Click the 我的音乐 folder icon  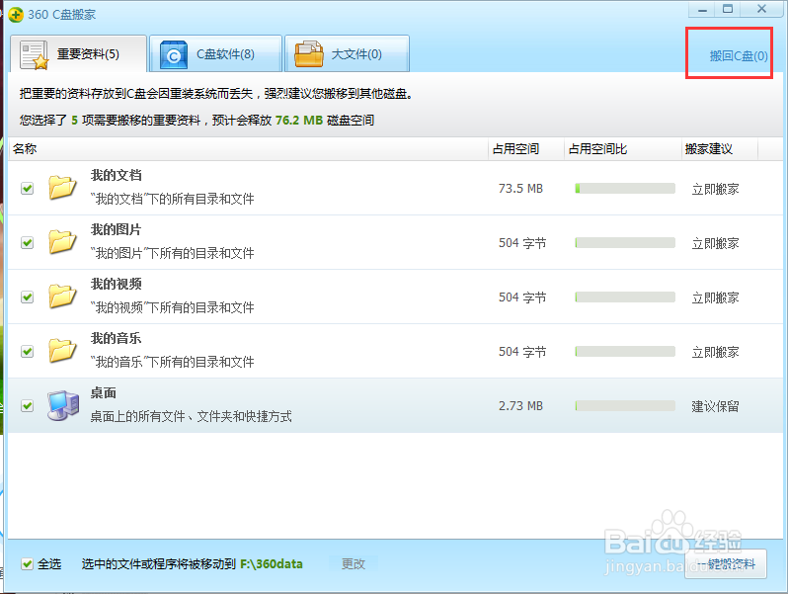62,351
